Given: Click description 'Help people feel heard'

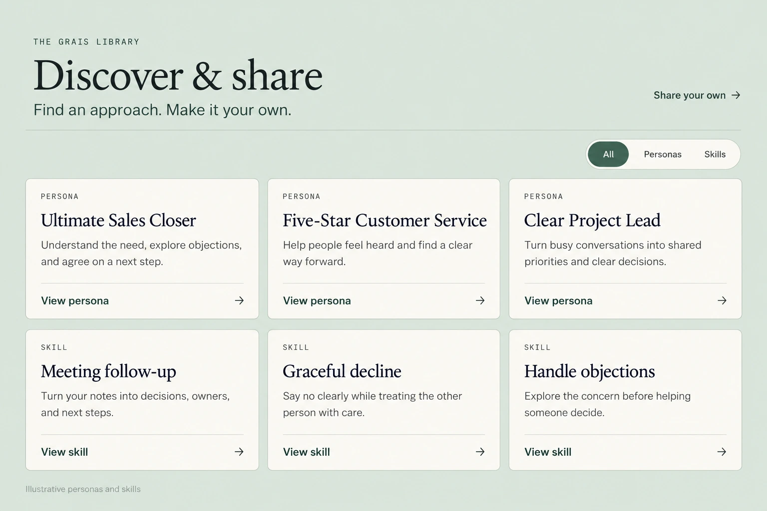Looking at the screenshot, I should tap(378, 253).
